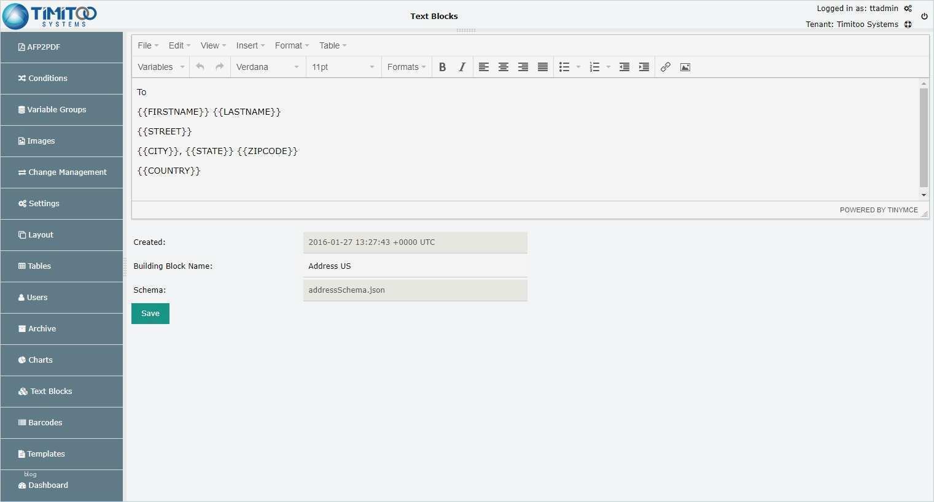The width and height of the screenshot is (934, 502).
Task: Open the Table menu
Action: [x=333, y=45]
